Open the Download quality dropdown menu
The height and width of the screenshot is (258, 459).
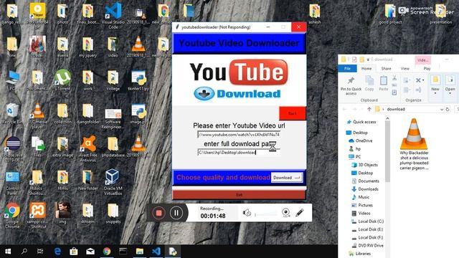[x=287, y=178]
